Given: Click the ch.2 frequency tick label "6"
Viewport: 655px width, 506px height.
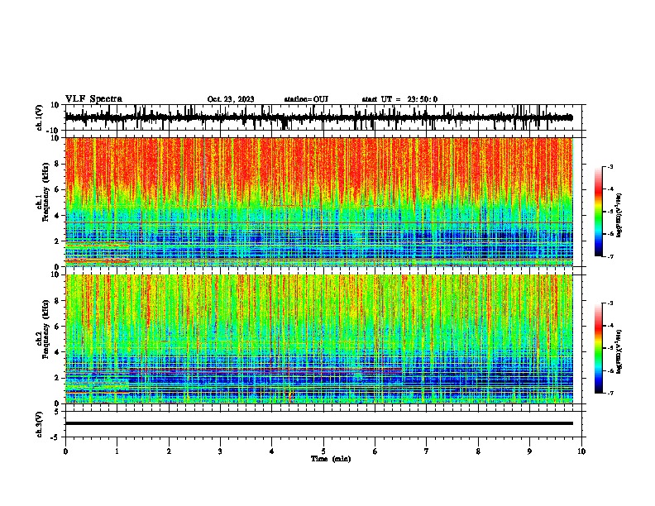Looking at the screenshot, I should tap(57, 326).
